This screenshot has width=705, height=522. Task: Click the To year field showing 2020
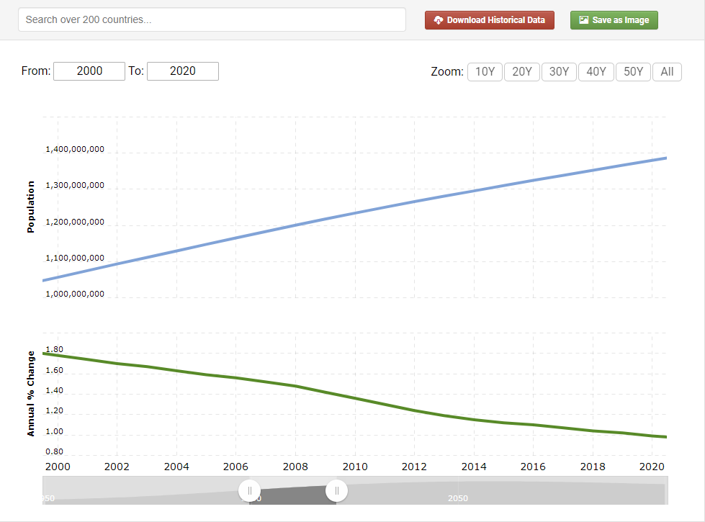(183, 71)
